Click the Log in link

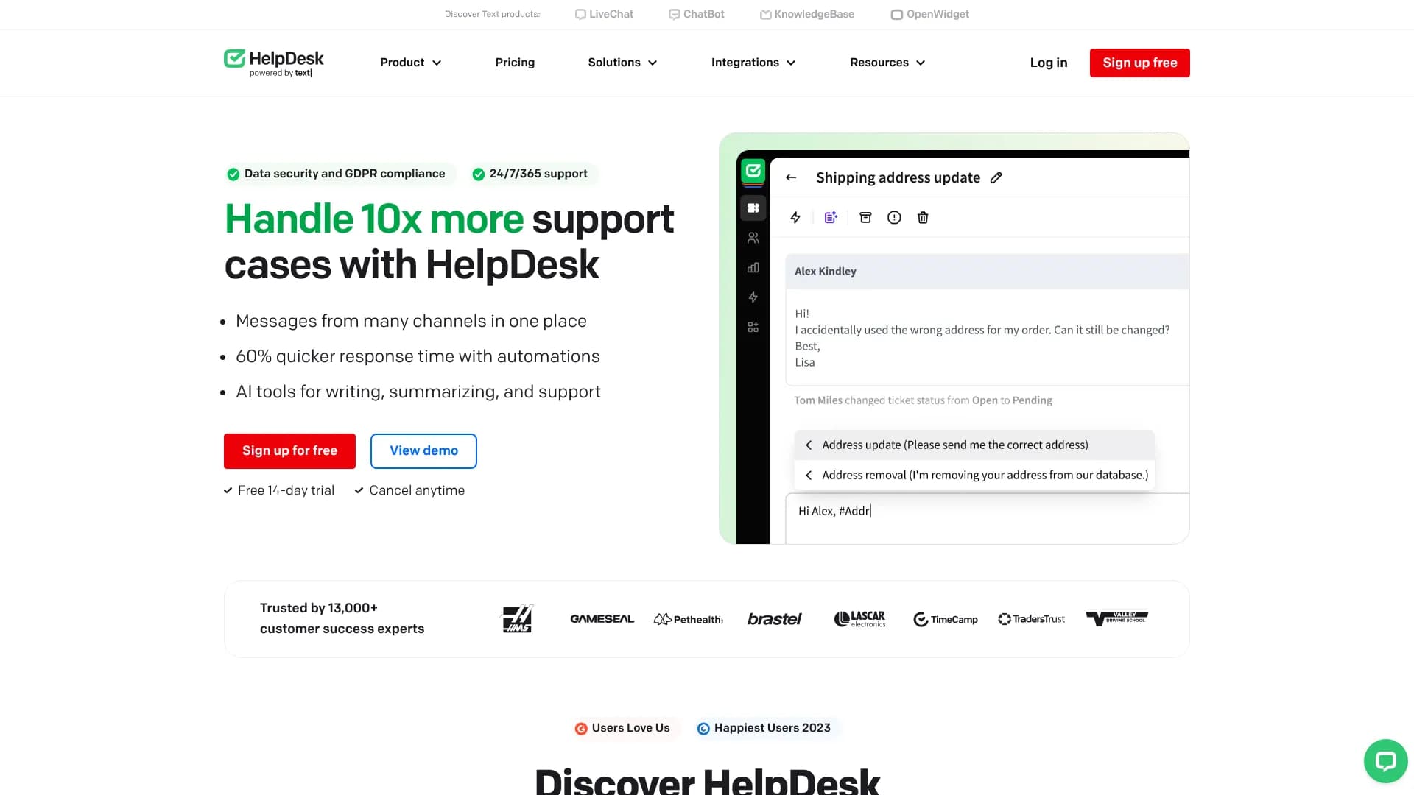pyautogui.click(x=1049, y=63)
